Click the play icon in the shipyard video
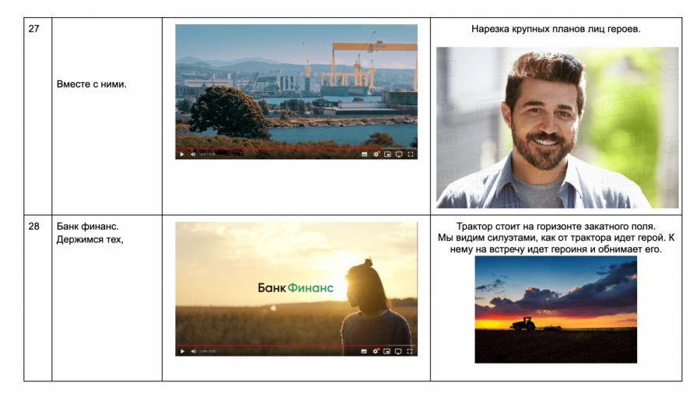Viewport: 700px width, 407px height. (182, 155)
